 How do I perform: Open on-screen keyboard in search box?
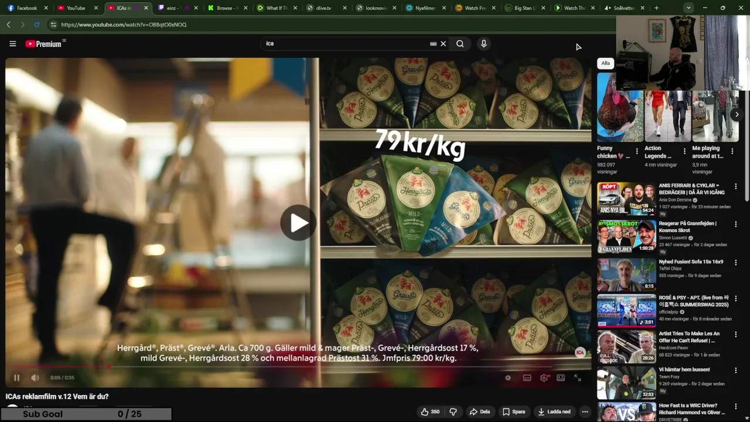tap(433, 43)
